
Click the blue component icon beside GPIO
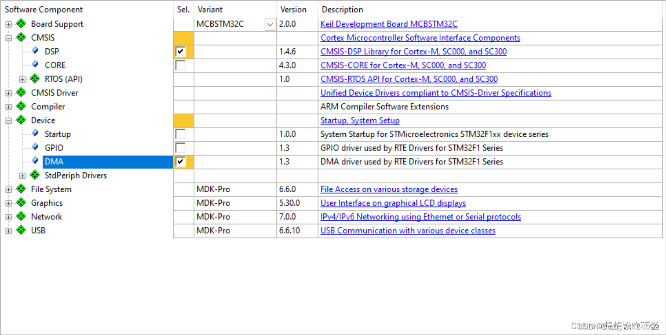35,147
